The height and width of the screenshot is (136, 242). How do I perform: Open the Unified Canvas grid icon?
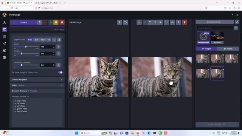5,36
